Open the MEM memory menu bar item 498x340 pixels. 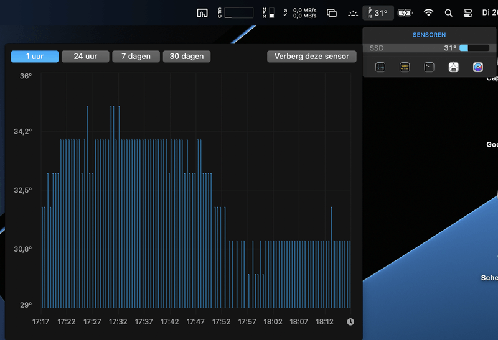tap(268, 13)
